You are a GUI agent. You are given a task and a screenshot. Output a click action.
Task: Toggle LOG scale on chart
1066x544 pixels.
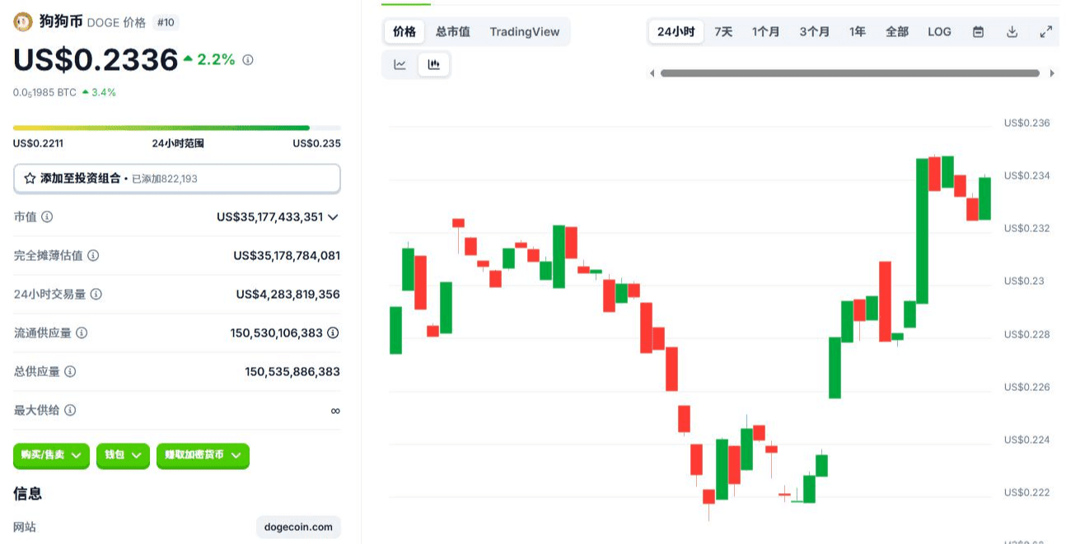click(x=939, y=32)
